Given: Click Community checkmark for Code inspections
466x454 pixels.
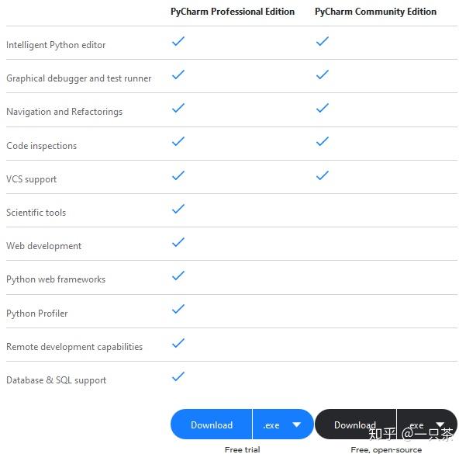Looking at the screenshot, I should coord(323,141).
